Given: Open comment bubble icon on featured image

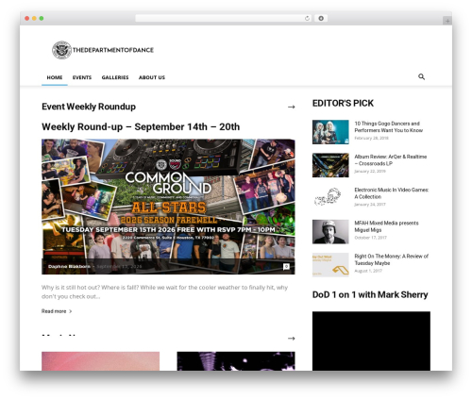Looking at the screenshot, I should (x=286, y=267).
